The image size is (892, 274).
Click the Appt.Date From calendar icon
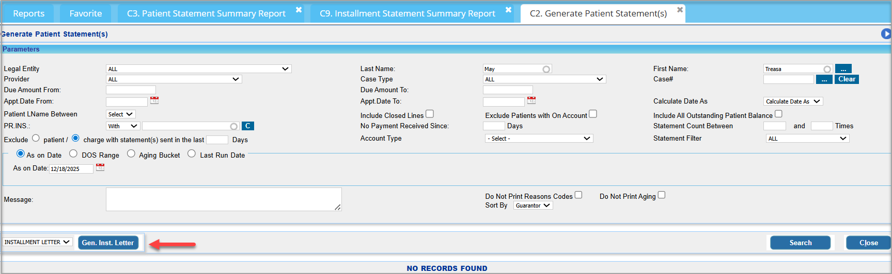[154, 100]
